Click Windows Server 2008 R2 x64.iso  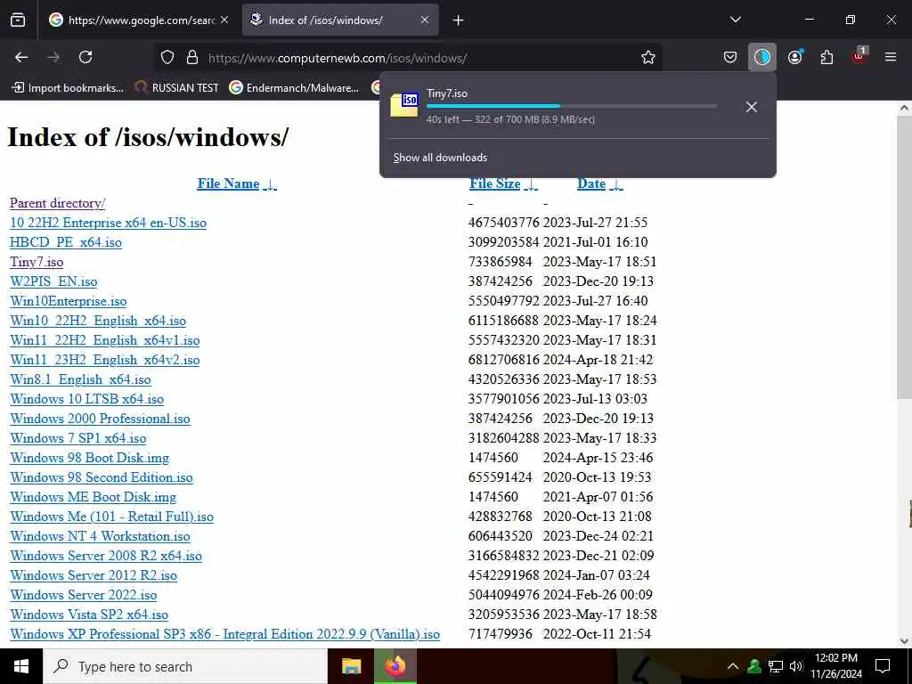point(106,556)
